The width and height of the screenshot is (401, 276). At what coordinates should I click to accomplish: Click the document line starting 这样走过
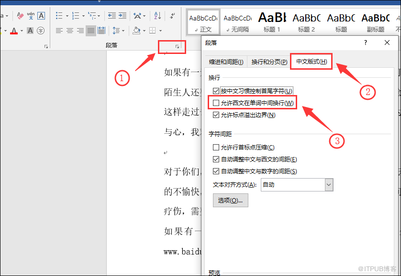click(183, 112)
